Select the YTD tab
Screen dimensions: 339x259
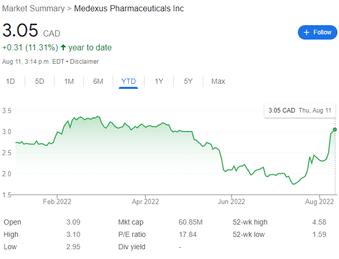(129, 81)
